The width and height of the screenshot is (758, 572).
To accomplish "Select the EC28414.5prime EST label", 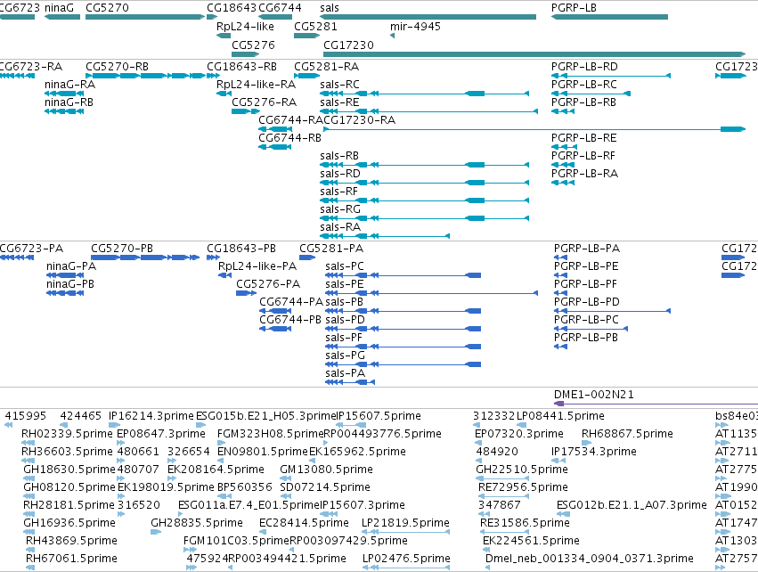I will coord(304,523).
